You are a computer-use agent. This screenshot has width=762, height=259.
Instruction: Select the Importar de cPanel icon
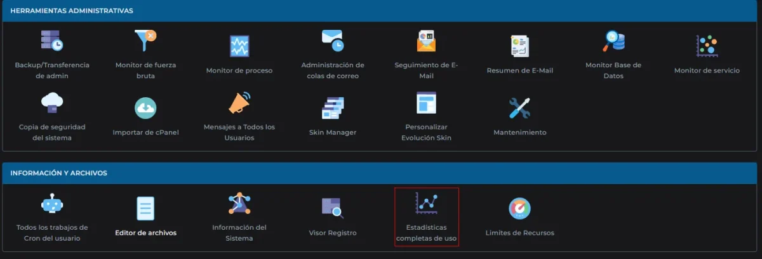145,108
